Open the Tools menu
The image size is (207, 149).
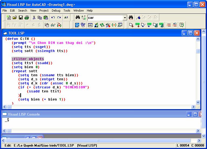tap(67, 11)
